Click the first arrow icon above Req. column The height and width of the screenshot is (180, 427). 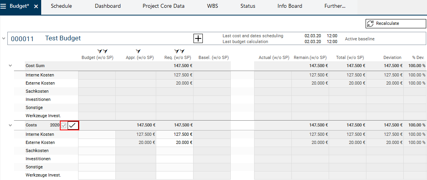tap(177, 51)
